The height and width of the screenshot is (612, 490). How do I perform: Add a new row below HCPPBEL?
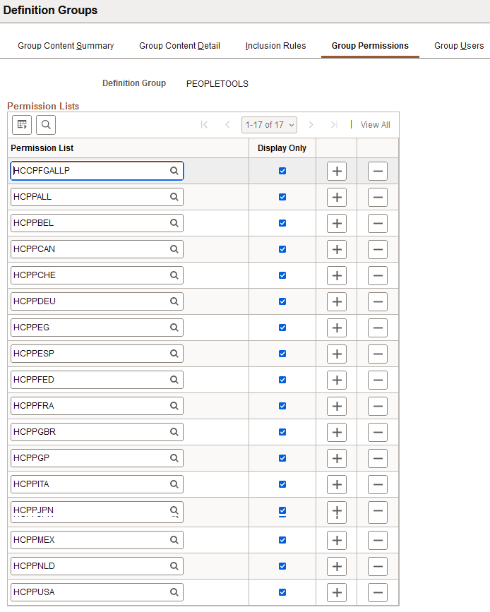(337, 222)
